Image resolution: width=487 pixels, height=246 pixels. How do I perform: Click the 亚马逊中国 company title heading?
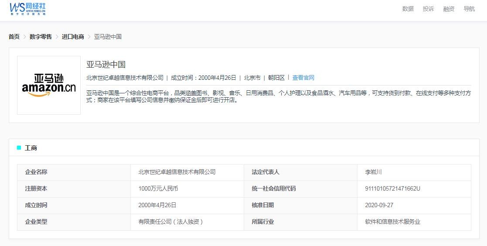106,65
